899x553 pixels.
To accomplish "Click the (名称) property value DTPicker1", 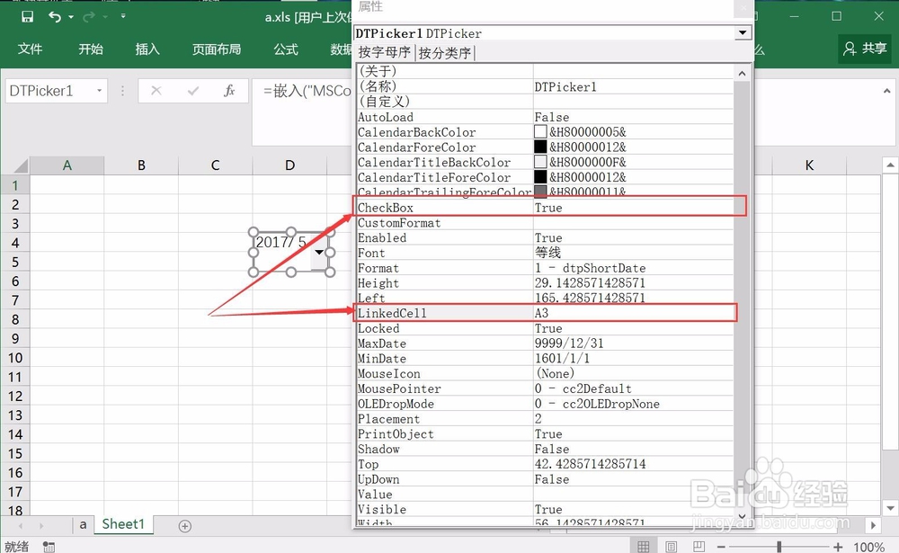I will [565, 86].
